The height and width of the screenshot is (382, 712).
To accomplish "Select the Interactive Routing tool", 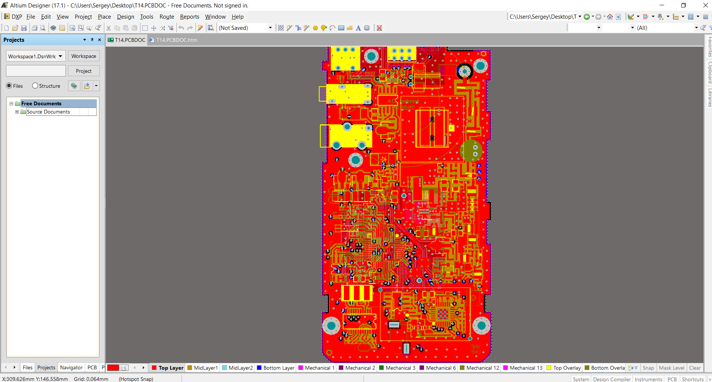I will [x=289, y=28].
